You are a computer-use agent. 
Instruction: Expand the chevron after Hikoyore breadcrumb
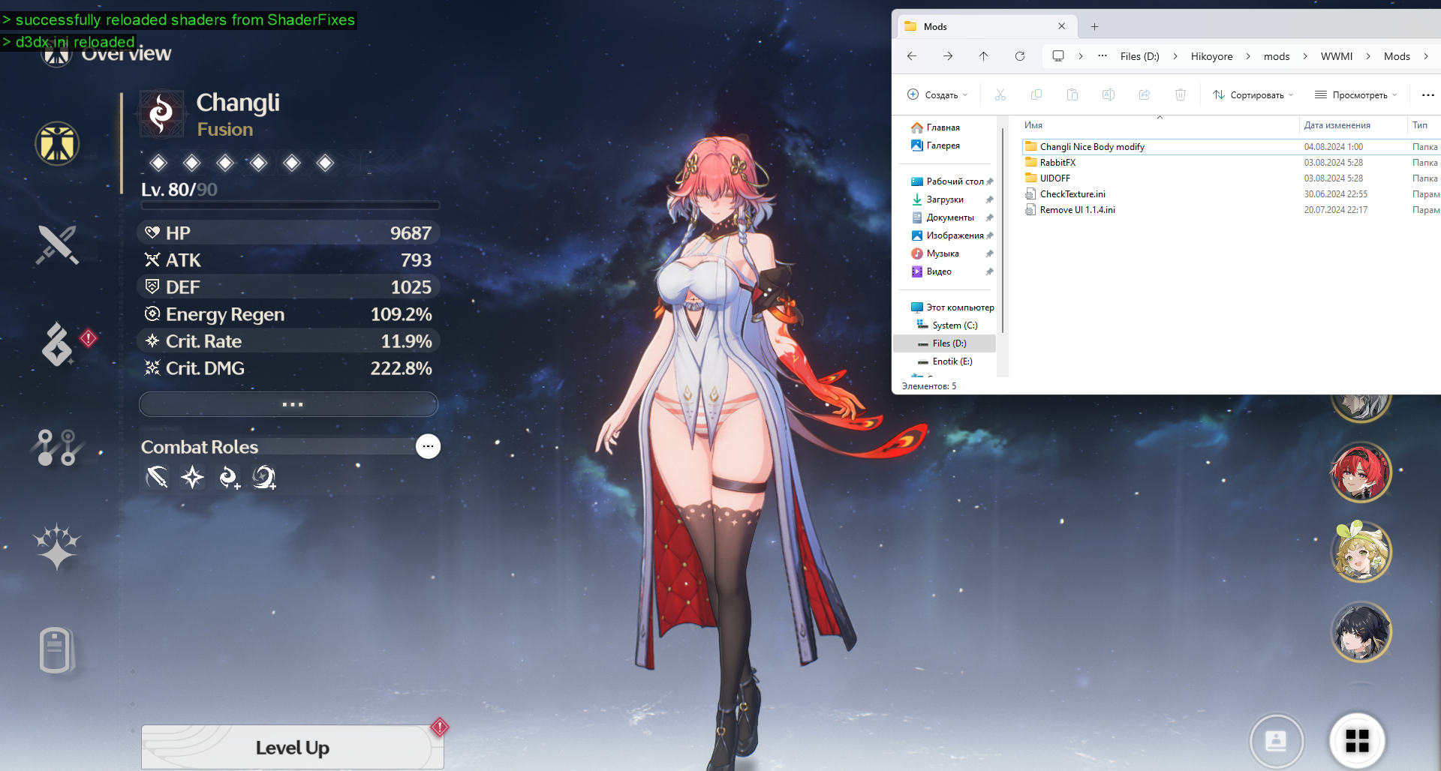[x=1248, y=56]
